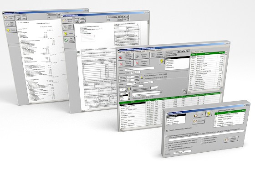Image resolution: width=255 pixels, height=170 pixels.
Task: Open the system menu arrow of tax form window
Action: [x=62, y=16]
